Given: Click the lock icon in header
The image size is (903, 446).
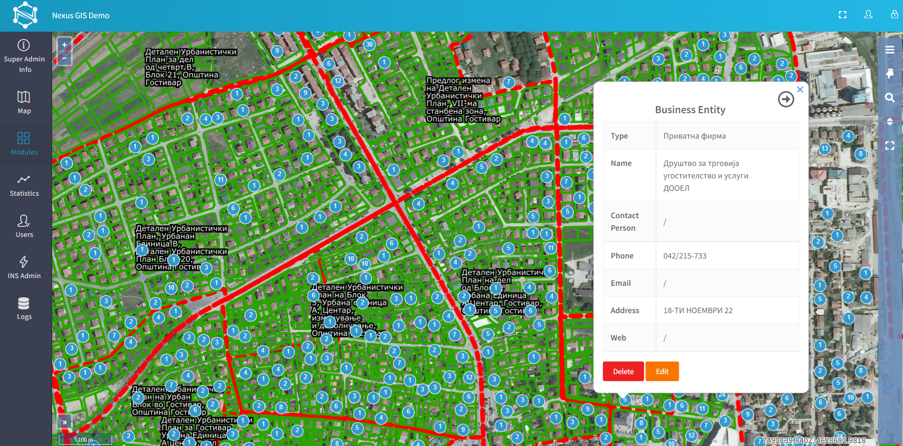Looking at the screenshot, I should (x=894, y=14).
